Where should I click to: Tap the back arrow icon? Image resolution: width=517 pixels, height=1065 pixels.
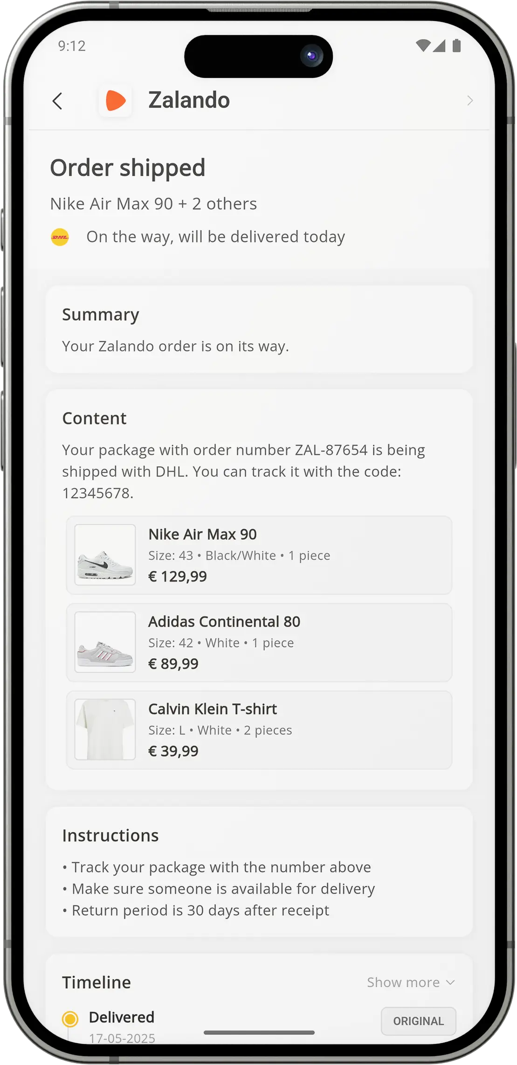(x=57, y=101)
